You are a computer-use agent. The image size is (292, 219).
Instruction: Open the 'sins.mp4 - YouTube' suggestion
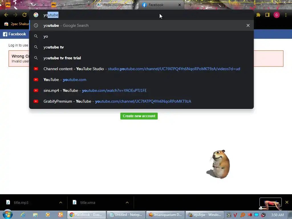(x=141, y=90)
